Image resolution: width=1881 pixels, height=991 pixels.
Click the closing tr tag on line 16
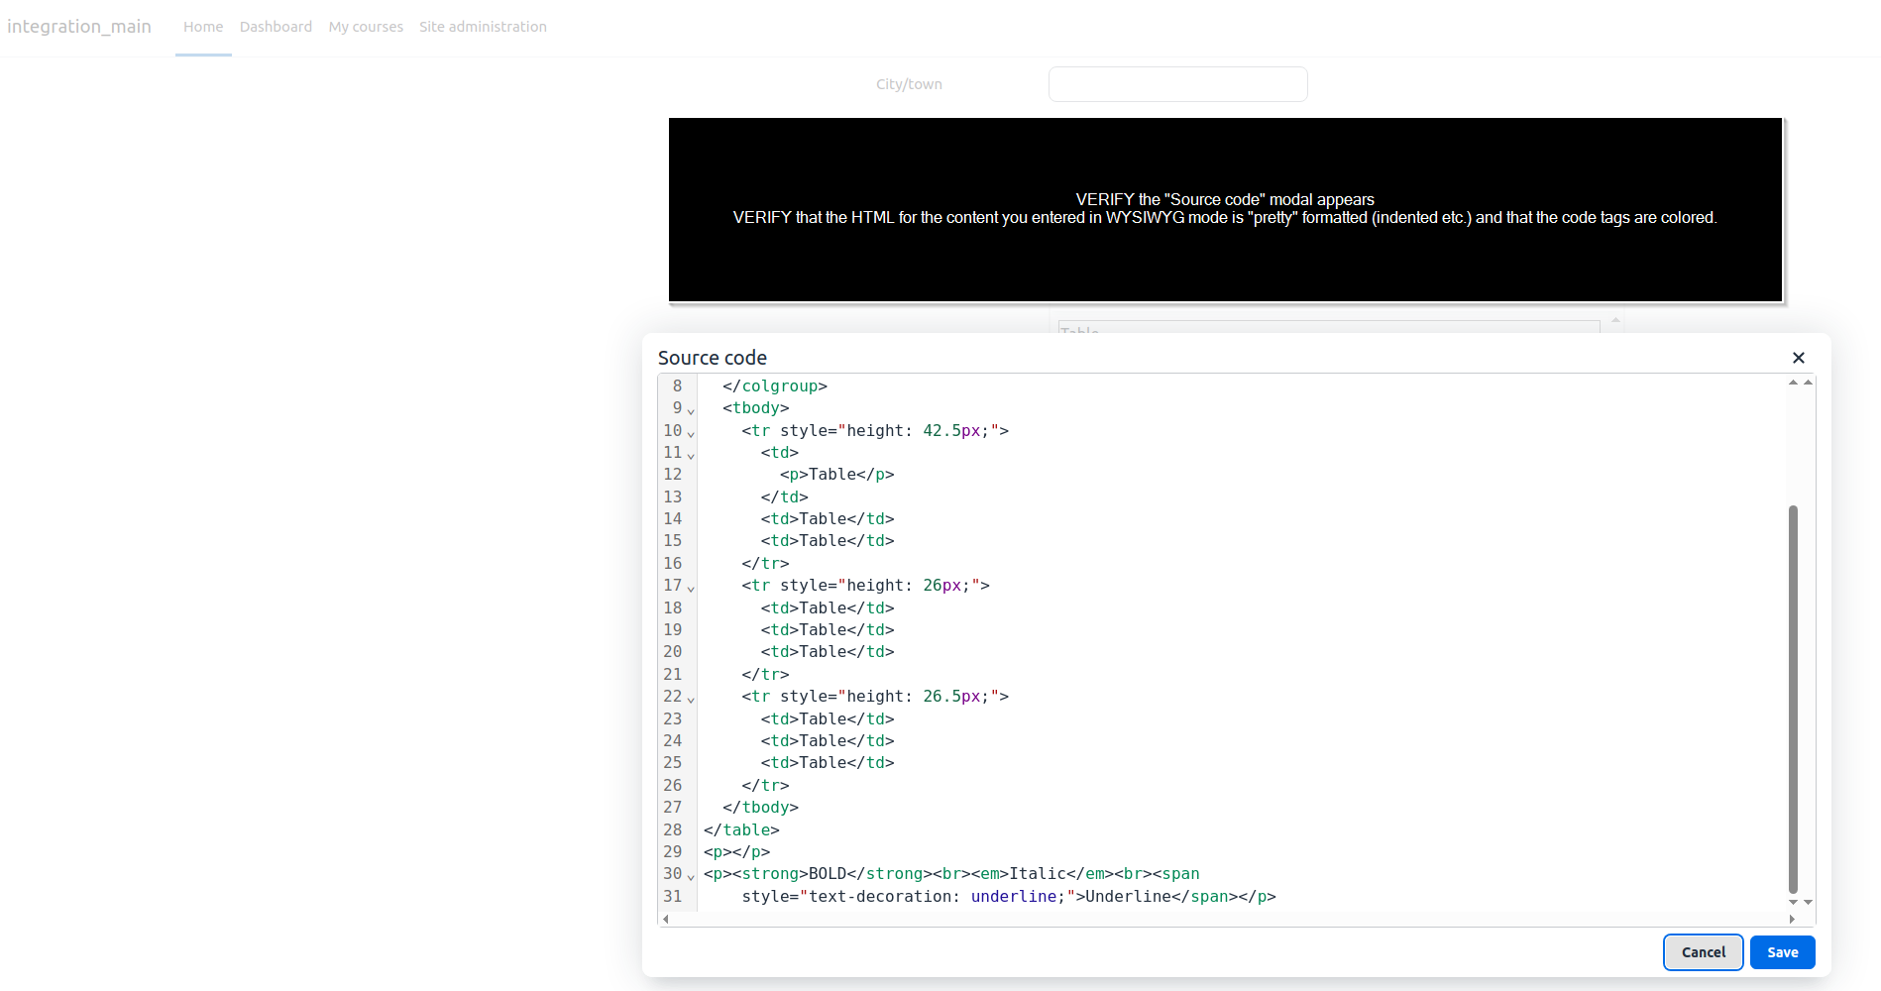[765, 564]
